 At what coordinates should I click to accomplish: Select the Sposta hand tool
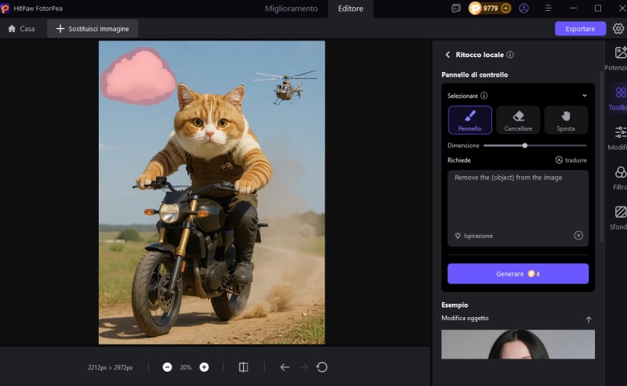coord(566,120)
